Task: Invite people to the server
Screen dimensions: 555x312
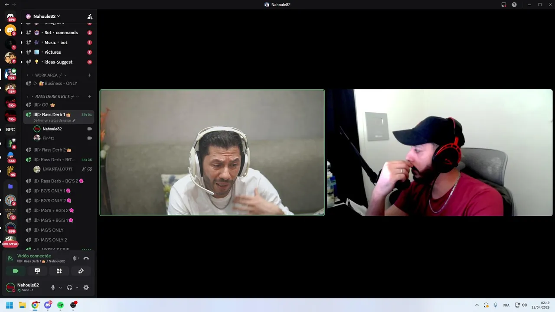Action: [90, 16]
